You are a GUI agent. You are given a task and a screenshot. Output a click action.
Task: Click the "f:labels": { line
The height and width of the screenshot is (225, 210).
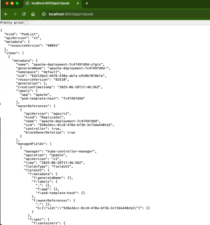(x=44, y=182)
